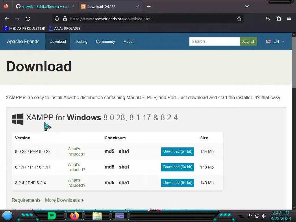Open the Pocket save icon

click(x=268, y=18)
